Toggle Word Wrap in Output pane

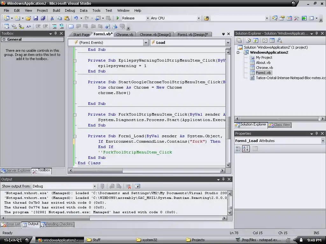click(138, 186)
